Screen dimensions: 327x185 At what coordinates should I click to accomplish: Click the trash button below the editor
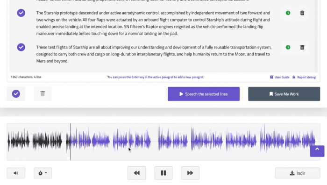[x=43, y=94]
